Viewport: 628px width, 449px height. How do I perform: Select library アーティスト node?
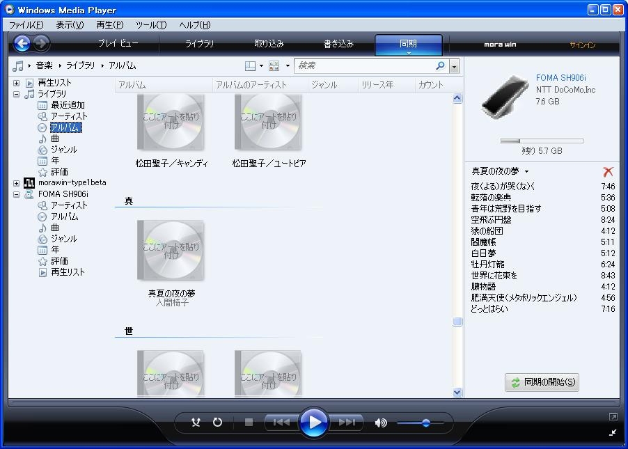(x=69, y=116)
